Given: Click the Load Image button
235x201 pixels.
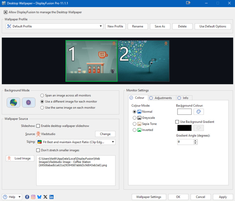Looking at the screenshot, I should [20, 158].
